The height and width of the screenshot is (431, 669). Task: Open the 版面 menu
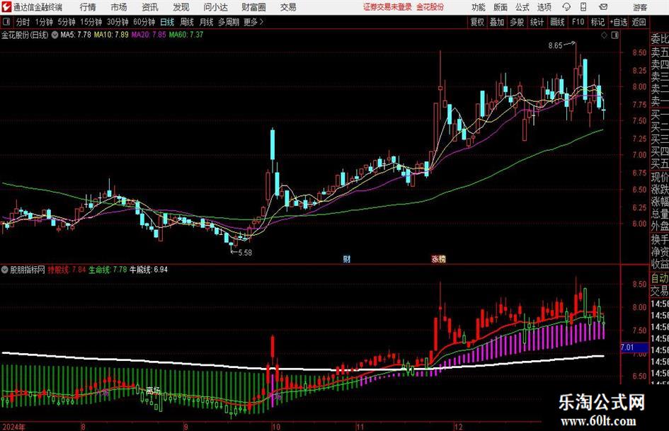(500, 7)
